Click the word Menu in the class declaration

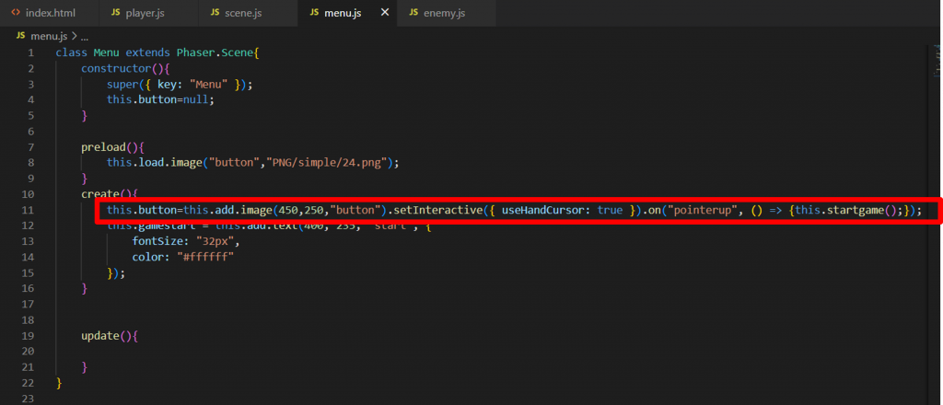(106, 52)
